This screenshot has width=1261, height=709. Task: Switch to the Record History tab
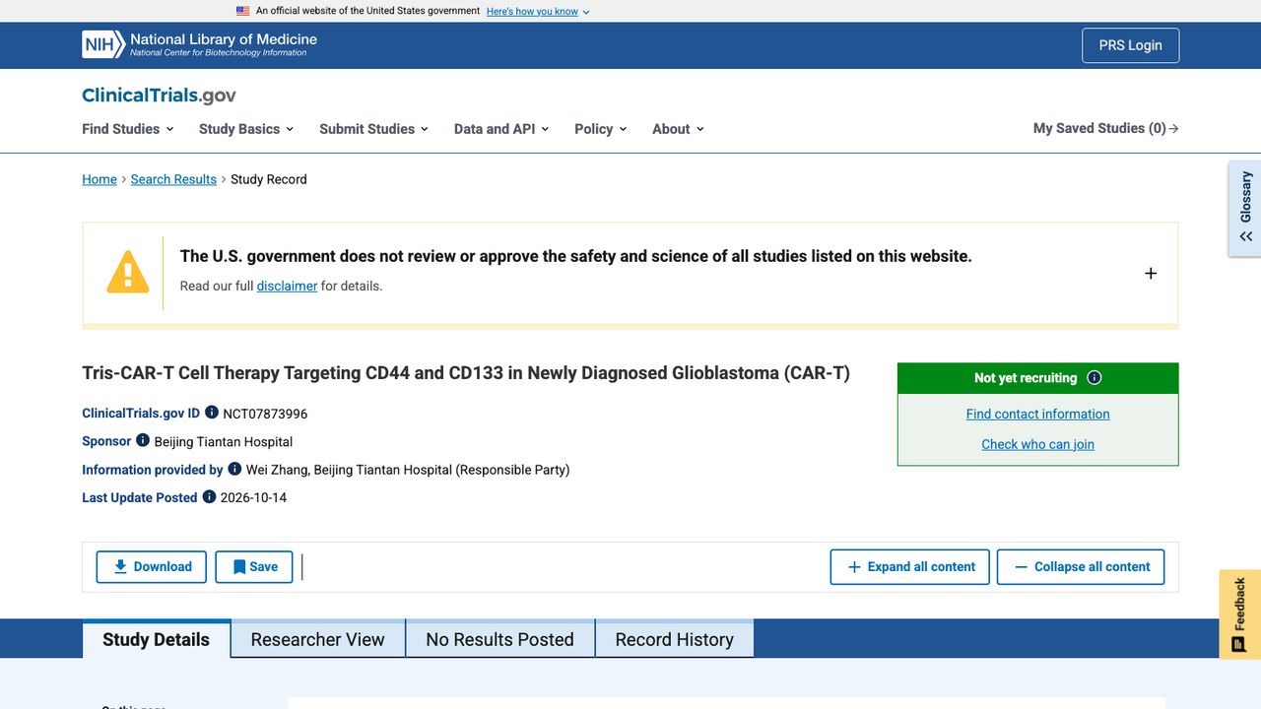[x=675, y=640]
